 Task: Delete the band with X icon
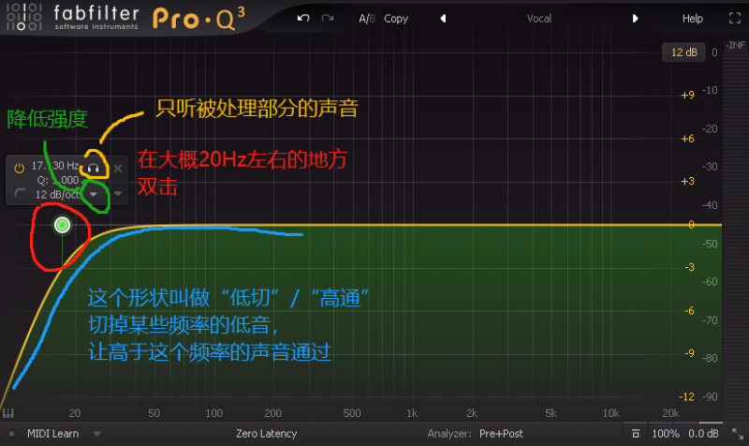click(118, 168)
